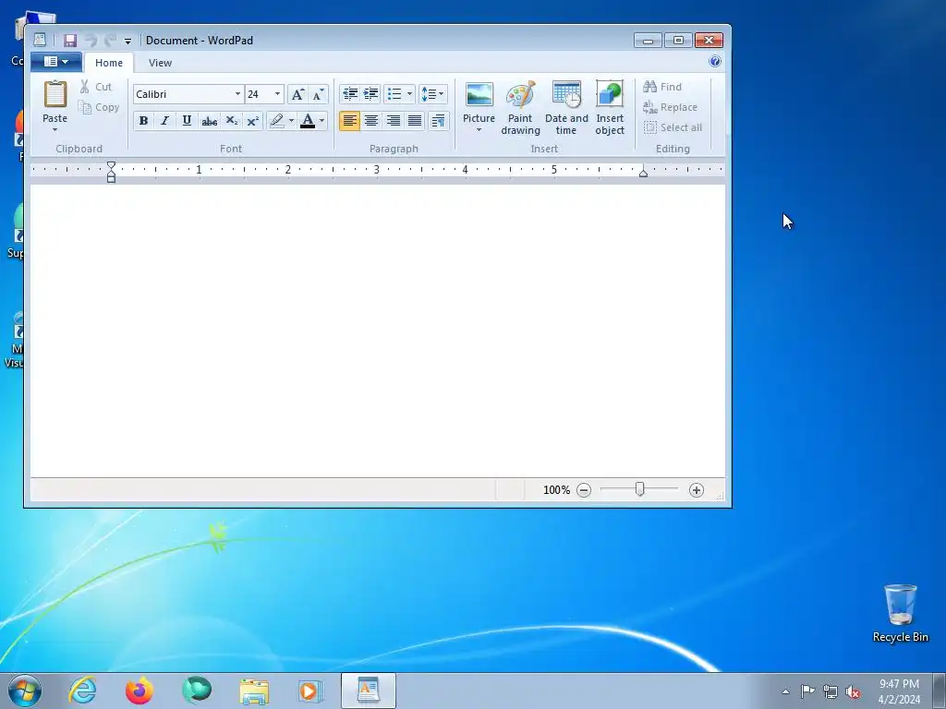Open the Windows Start orb
This screenshot has height=709, width=946.
25,691
